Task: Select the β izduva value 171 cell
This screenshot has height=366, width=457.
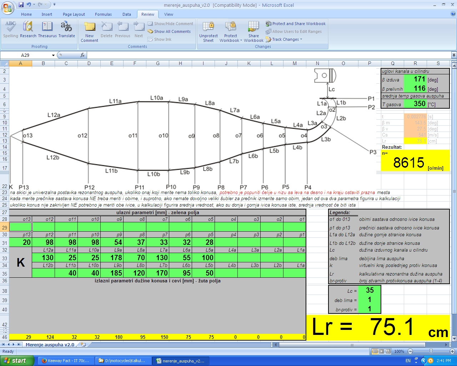Action: pyautogui.click(x=415, y=79)
